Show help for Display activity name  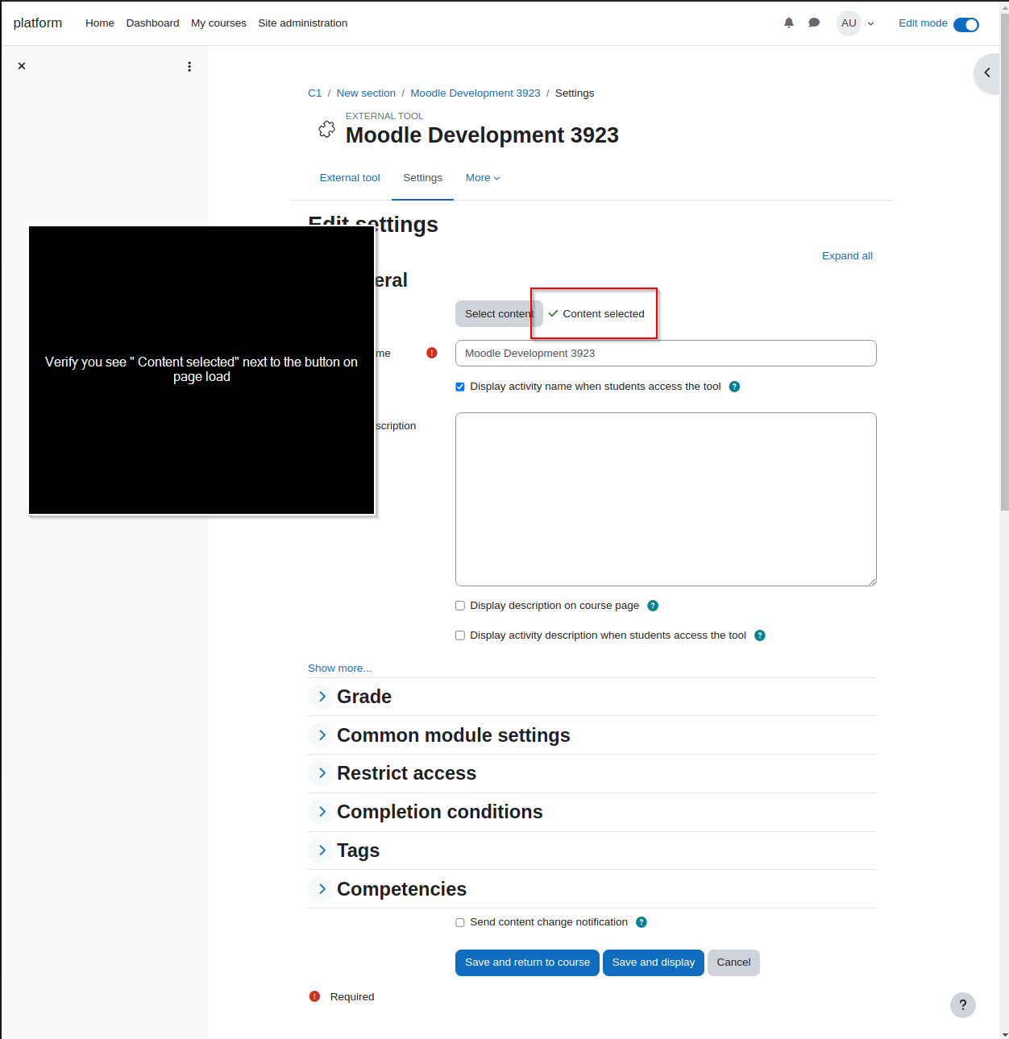tap(734, 387)
